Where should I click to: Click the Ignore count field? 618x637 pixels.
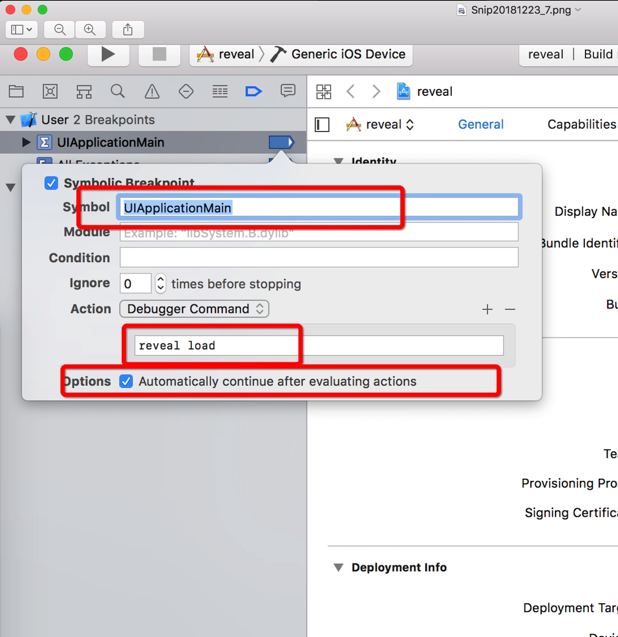tap(135, 284)
